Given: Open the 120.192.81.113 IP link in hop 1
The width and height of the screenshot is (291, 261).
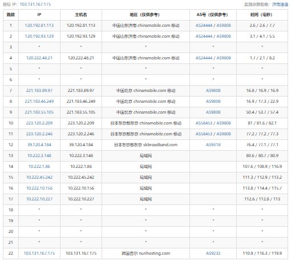Looking at the screenshot, I should (39, 25).
